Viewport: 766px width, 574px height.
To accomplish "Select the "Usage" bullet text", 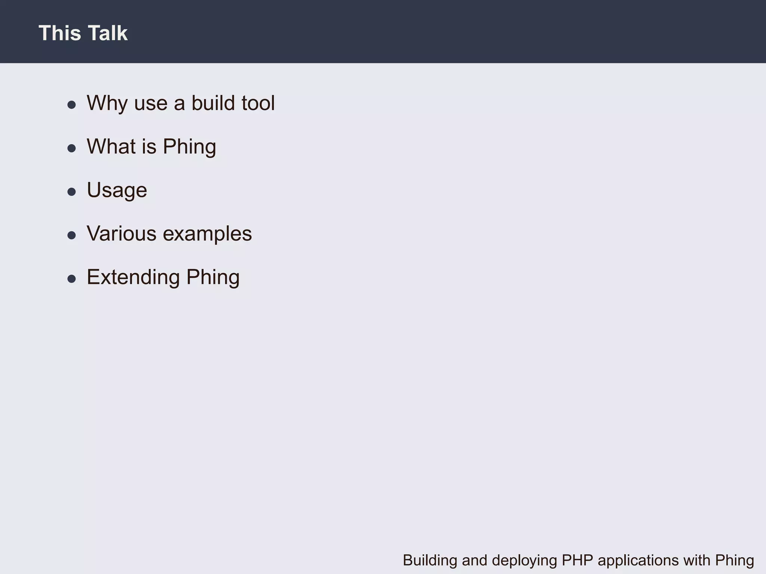I will click(117, 190).
